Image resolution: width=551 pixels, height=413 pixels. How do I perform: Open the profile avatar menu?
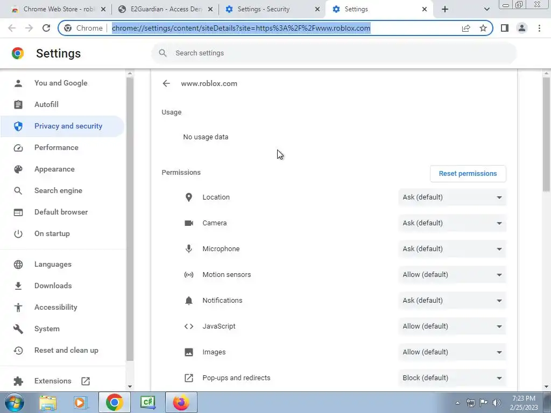point(522,28)
